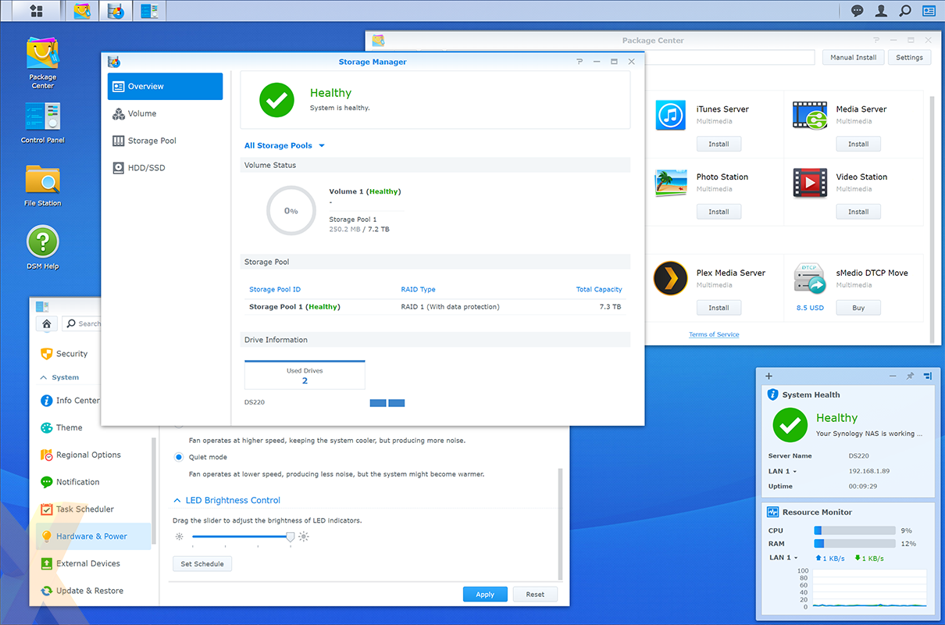
Task: Open Storage Pool section in sidebar
Action: [x=165, y=141]
